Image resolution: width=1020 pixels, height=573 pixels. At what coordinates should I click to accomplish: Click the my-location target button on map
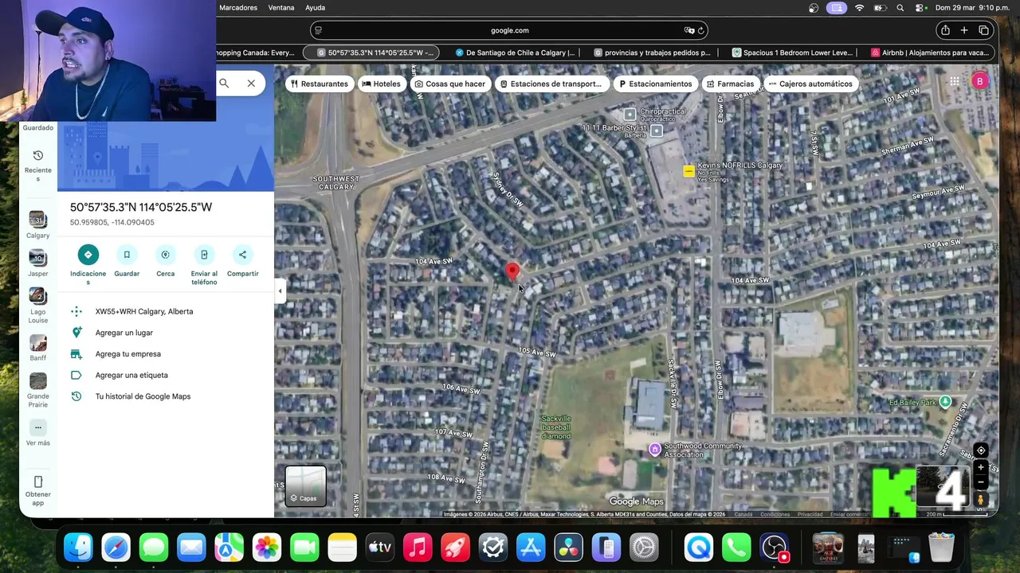pyautogui.click(x=981, y=450)
